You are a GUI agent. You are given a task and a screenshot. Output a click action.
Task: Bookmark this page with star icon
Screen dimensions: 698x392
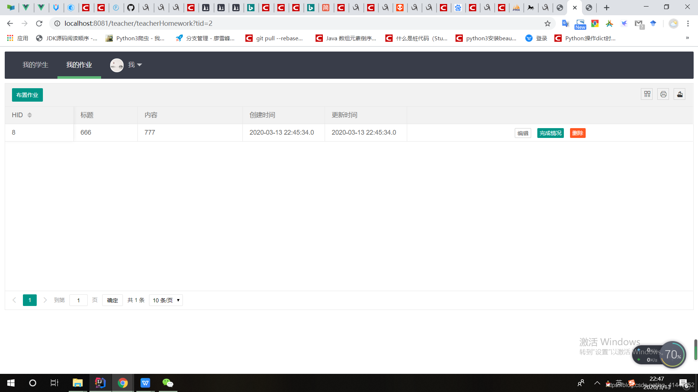pyautogui.click(x=547, y=24)
